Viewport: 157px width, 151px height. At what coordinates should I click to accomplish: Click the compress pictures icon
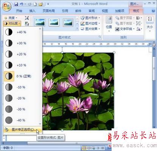click(x=27, y=18)
